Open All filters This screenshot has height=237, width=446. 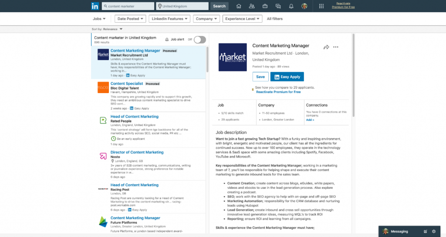pos(274,19)
